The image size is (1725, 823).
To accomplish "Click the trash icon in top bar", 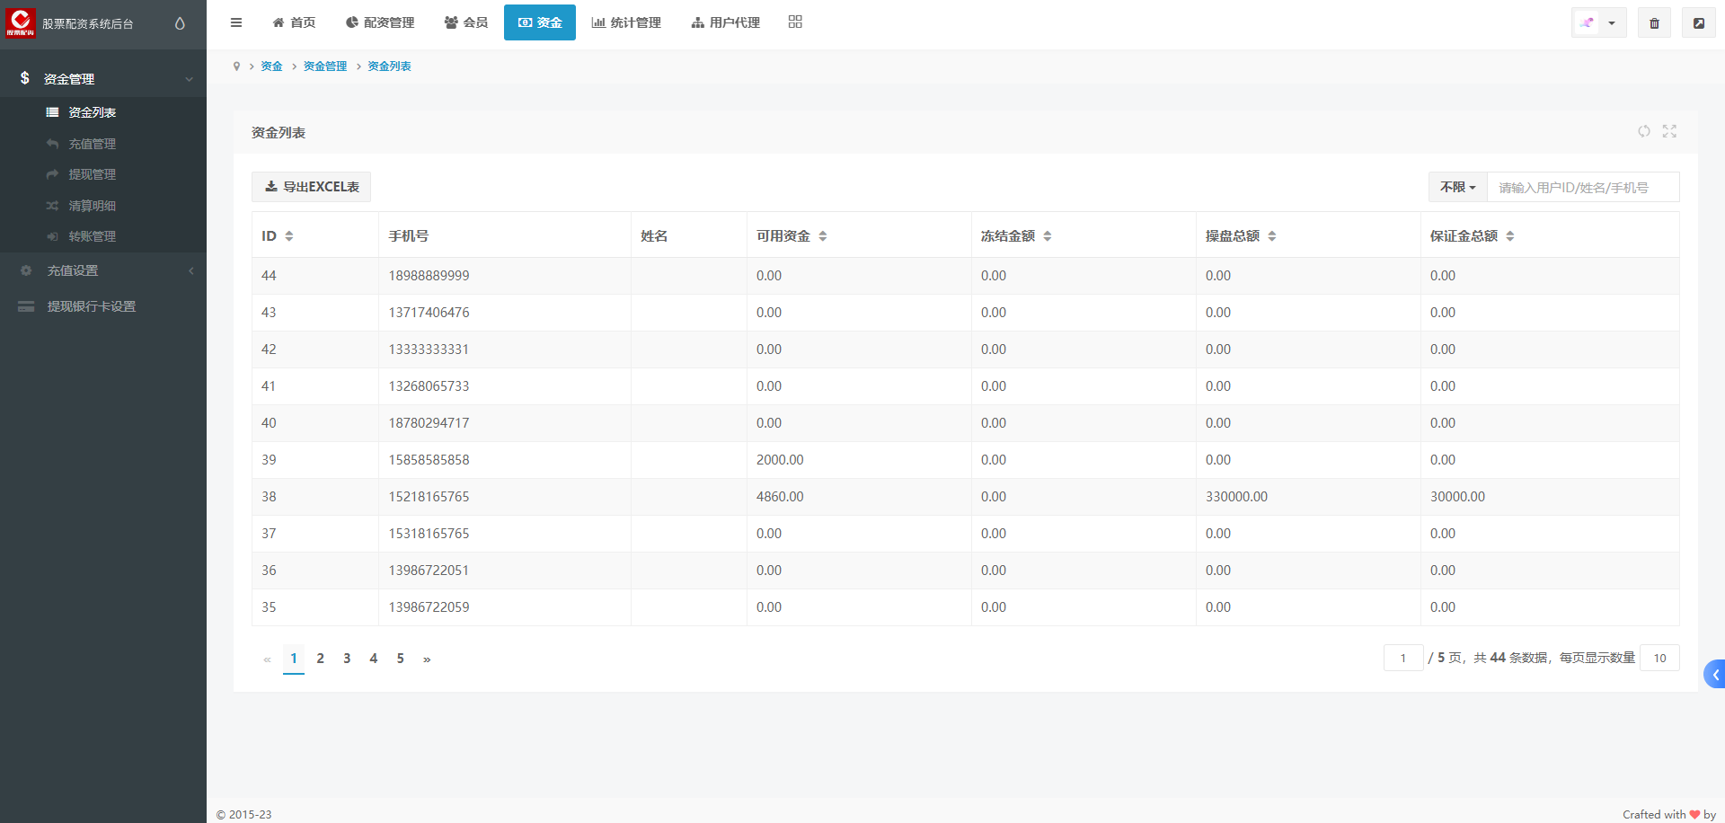I will pos(1654,23).
